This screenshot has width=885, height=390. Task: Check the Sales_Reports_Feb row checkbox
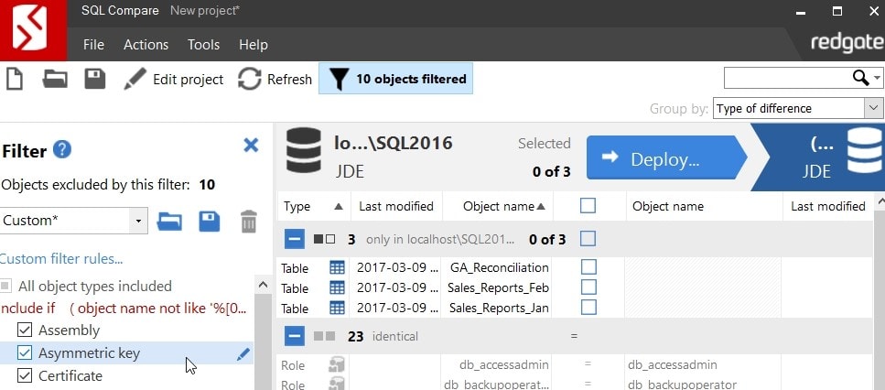588,287
